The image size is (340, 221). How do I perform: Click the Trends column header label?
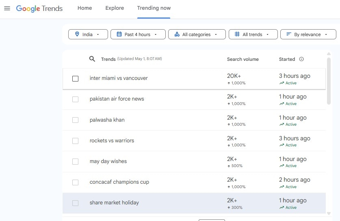[x=108, y=59]
